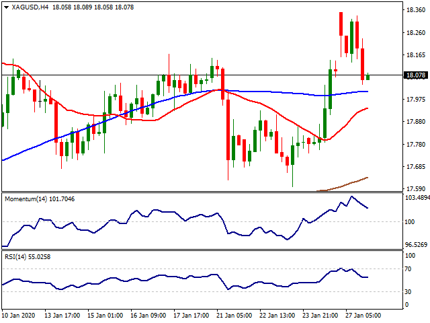This screenshot has height=323, width=430.
Task: Click the 15 Jan 01:00 time axis label
Action: [105, 316]
